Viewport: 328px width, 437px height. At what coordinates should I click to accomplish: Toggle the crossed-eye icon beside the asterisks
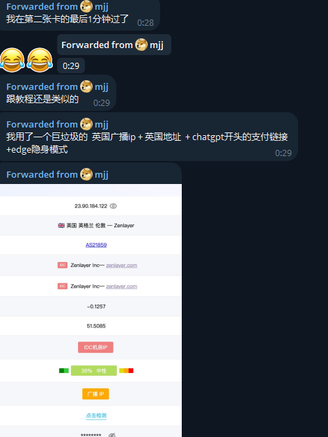point(112,435)
